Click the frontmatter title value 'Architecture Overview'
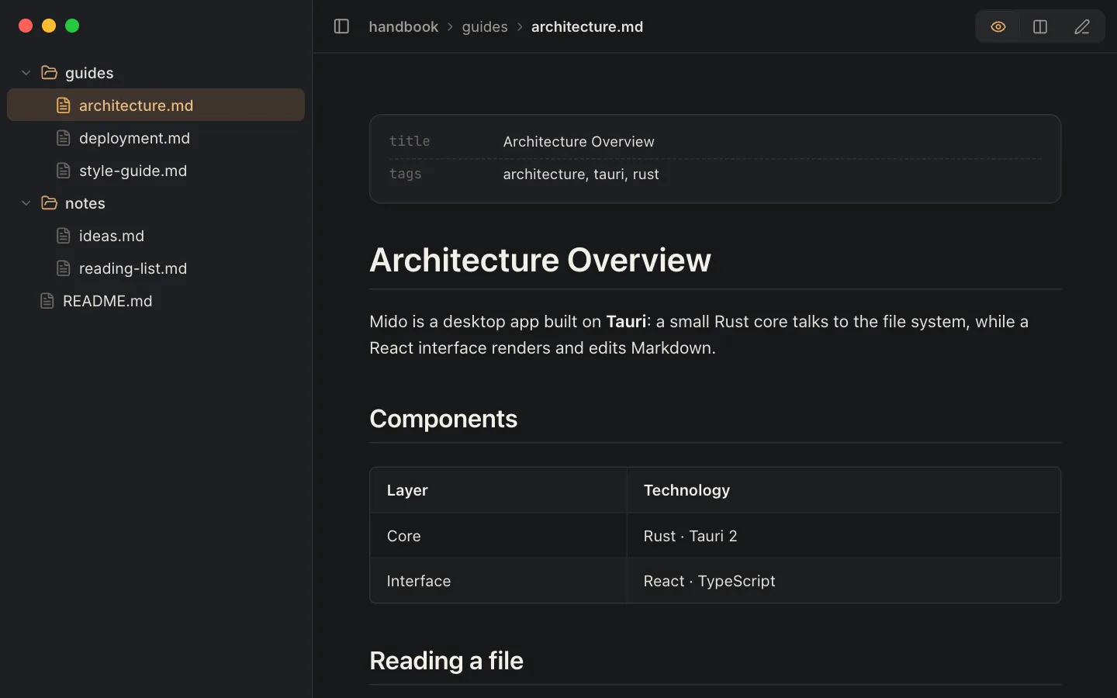This screenshot has height=698, width=1117. tap(579, 142)
